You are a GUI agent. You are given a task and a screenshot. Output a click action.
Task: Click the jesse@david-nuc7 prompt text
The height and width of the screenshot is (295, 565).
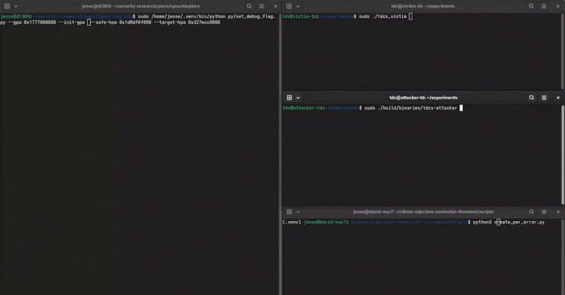pyautogui.click(x=325, y=222)
